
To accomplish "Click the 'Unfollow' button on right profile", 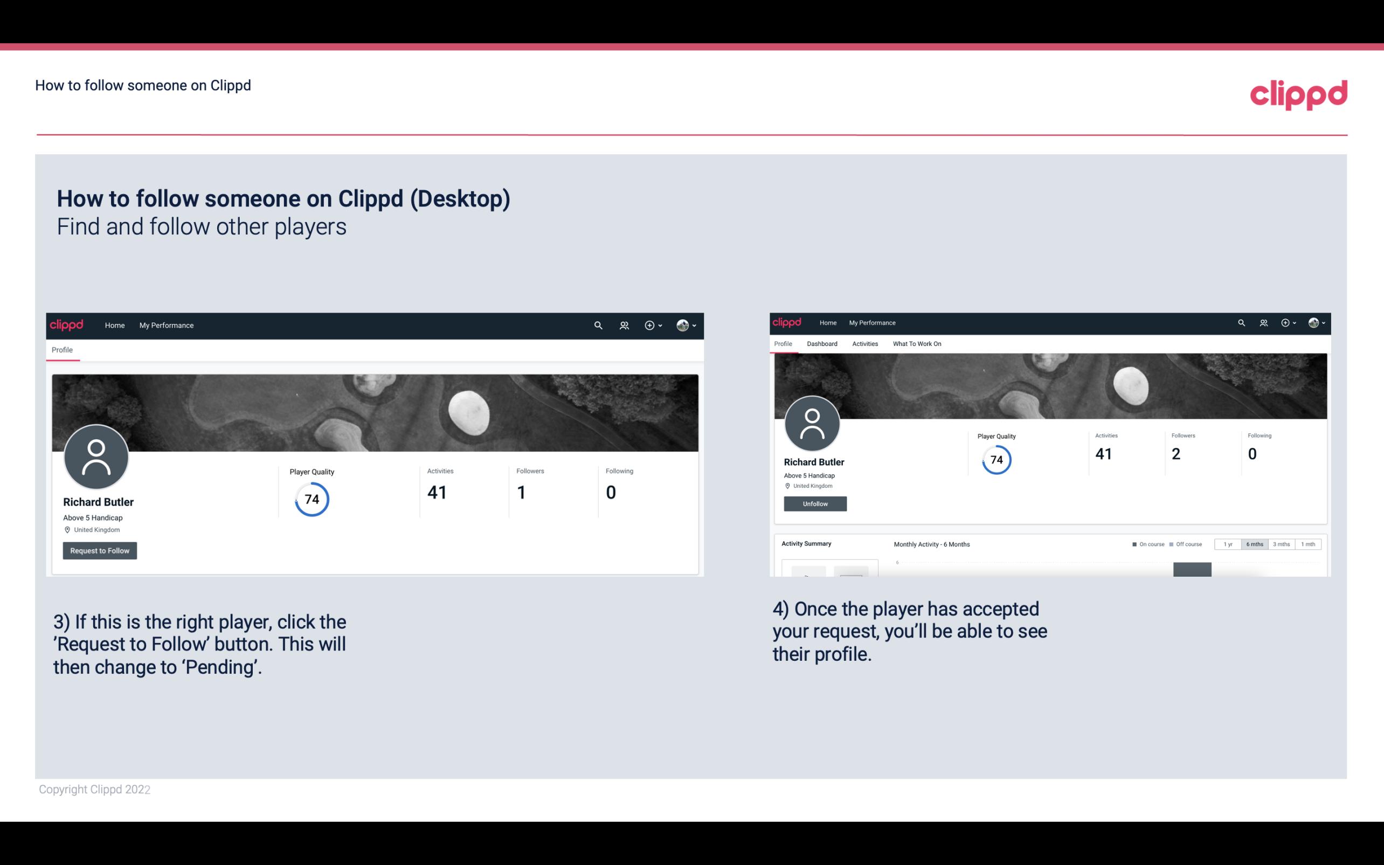I will (x=814, y=503).
